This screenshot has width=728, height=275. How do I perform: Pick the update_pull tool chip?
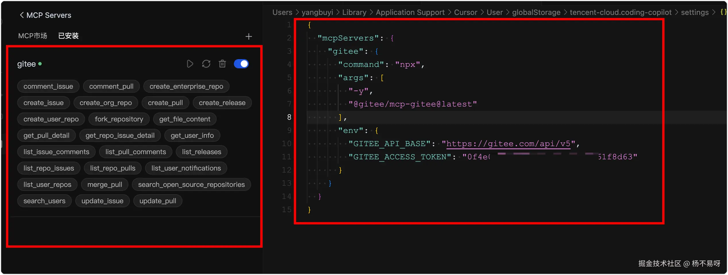[x=158, y=201]
